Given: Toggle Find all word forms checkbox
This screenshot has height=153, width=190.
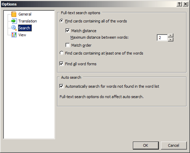Looking at the screenshot, I should tap(62, 64).
